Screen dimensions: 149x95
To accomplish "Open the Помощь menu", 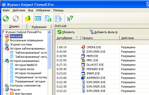I will [x=58, y=10].
